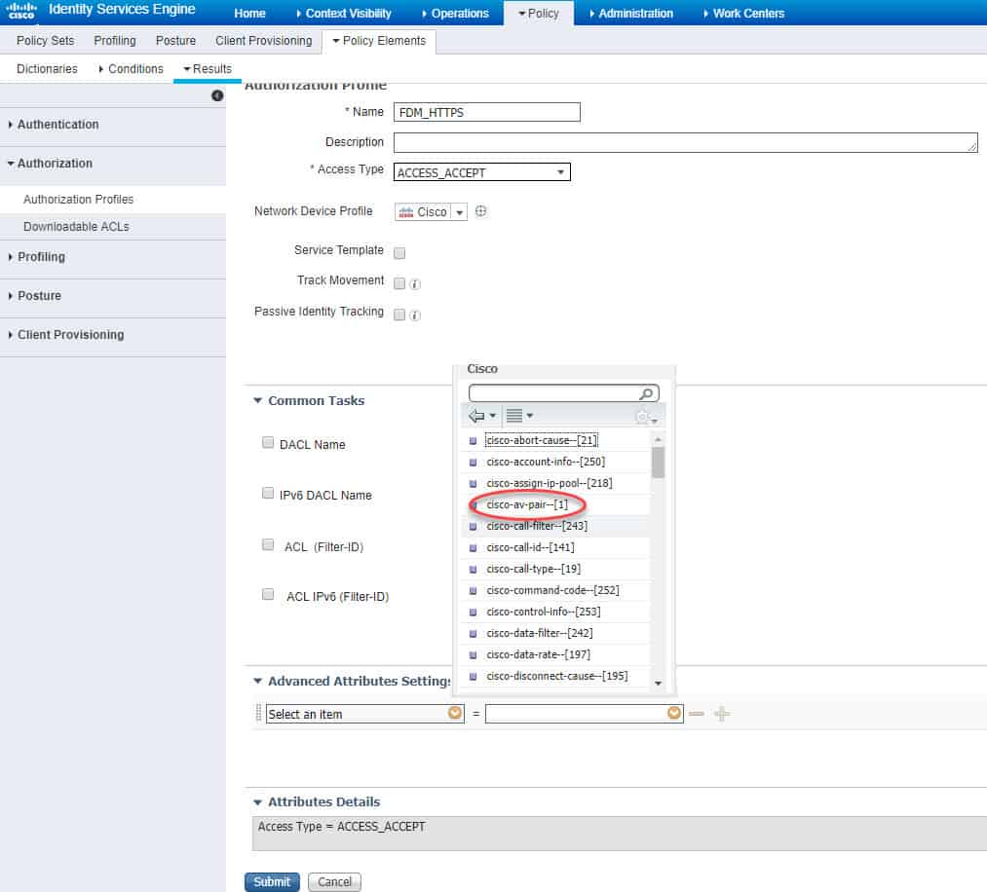
Task: Collapse the left navigation pane arrow icon
Action: [x=217, y=95]
